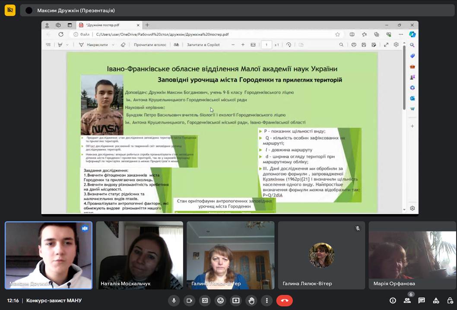The width and height of the screenshot is (457, 310).
Task: Click the Прочитати вголос button
Action: [150, 44]
